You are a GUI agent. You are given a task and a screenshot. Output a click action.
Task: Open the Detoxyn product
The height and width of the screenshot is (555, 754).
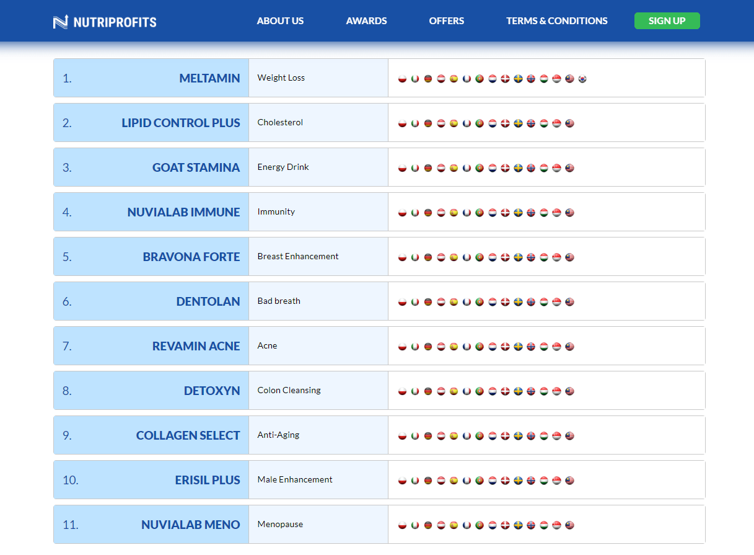(212, 391)
